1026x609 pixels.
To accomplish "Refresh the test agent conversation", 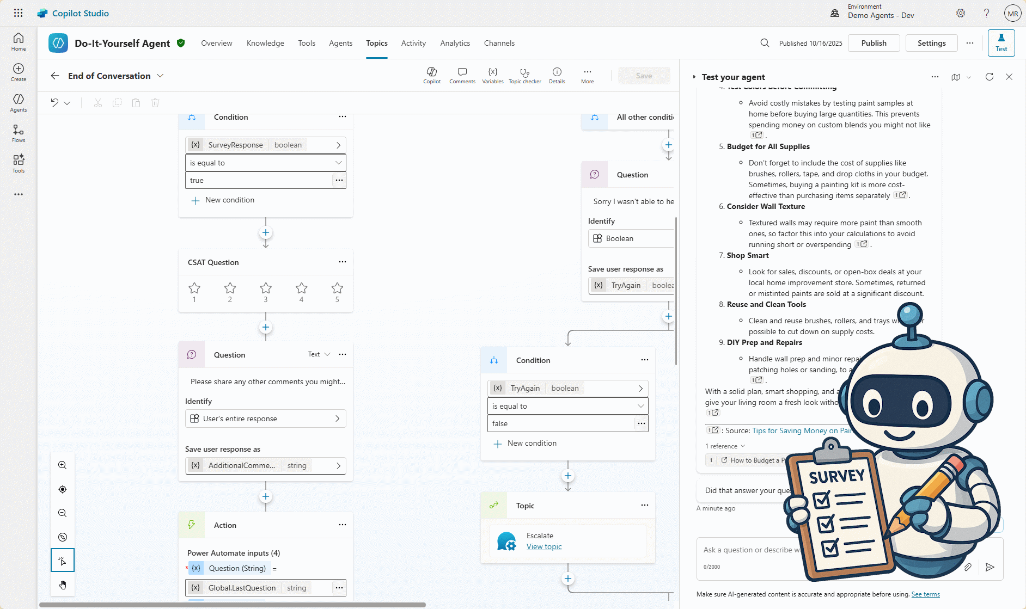I will coord(990,77).
